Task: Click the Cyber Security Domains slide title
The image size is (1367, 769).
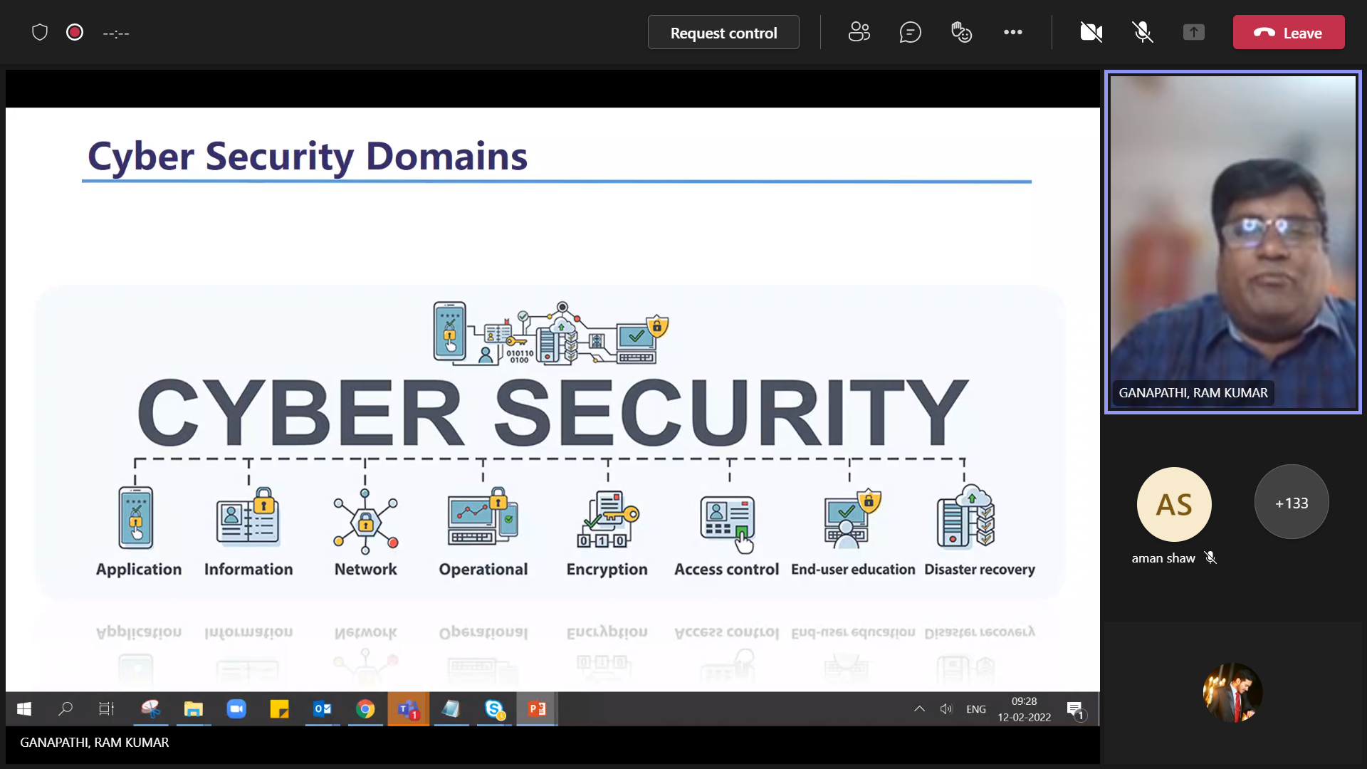Action: (308, 156)
